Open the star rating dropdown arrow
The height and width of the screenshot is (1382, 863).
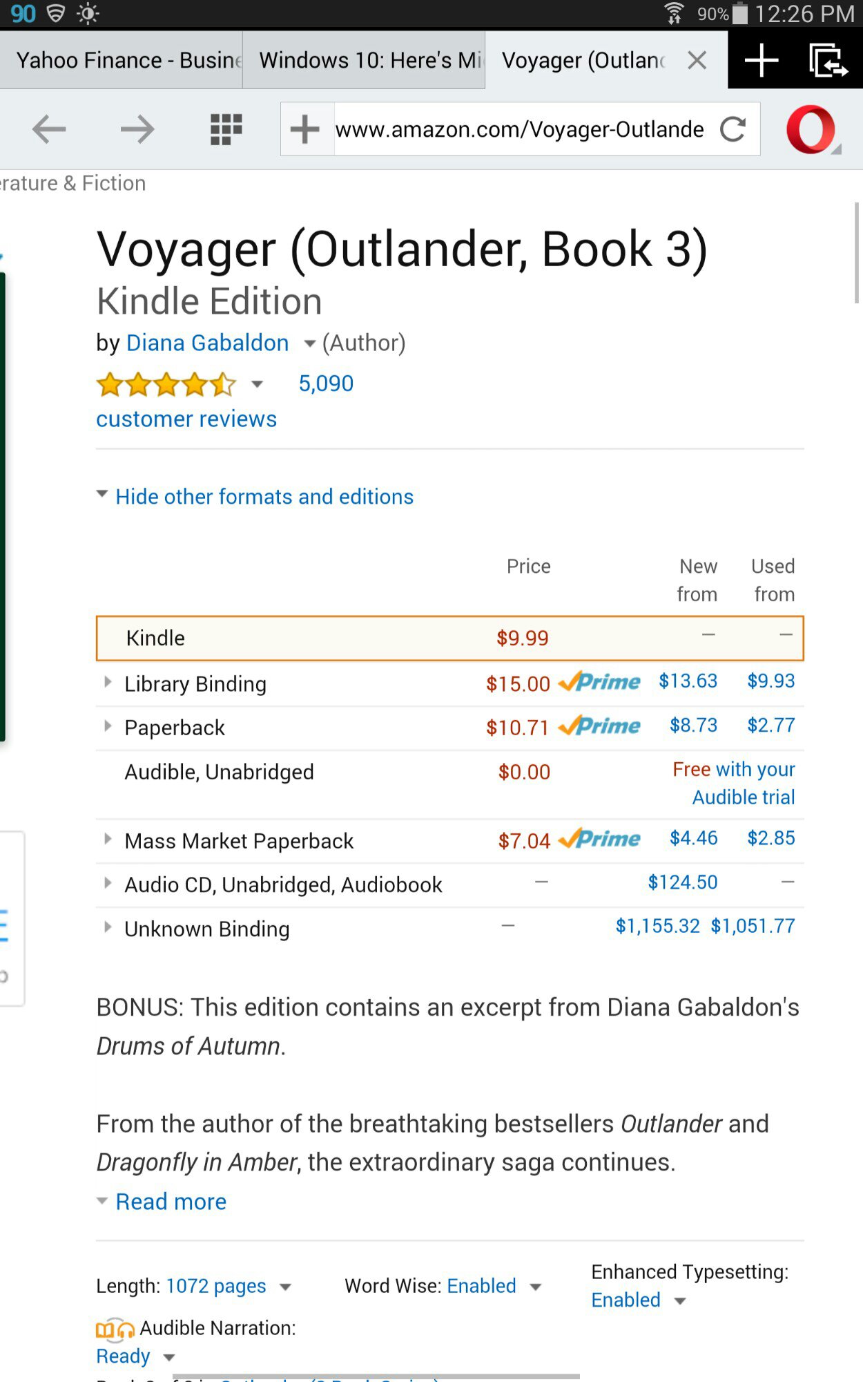pos(257,384)
